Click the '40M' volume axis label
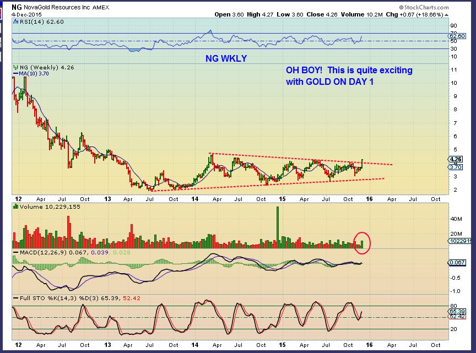The width and height of the screenshot is (476, 353). point(456,219)
